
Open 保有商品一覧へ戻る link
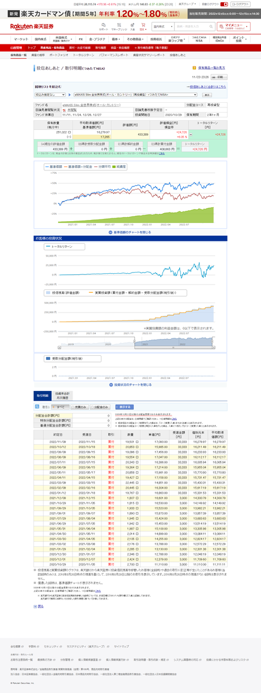(211, 68)
